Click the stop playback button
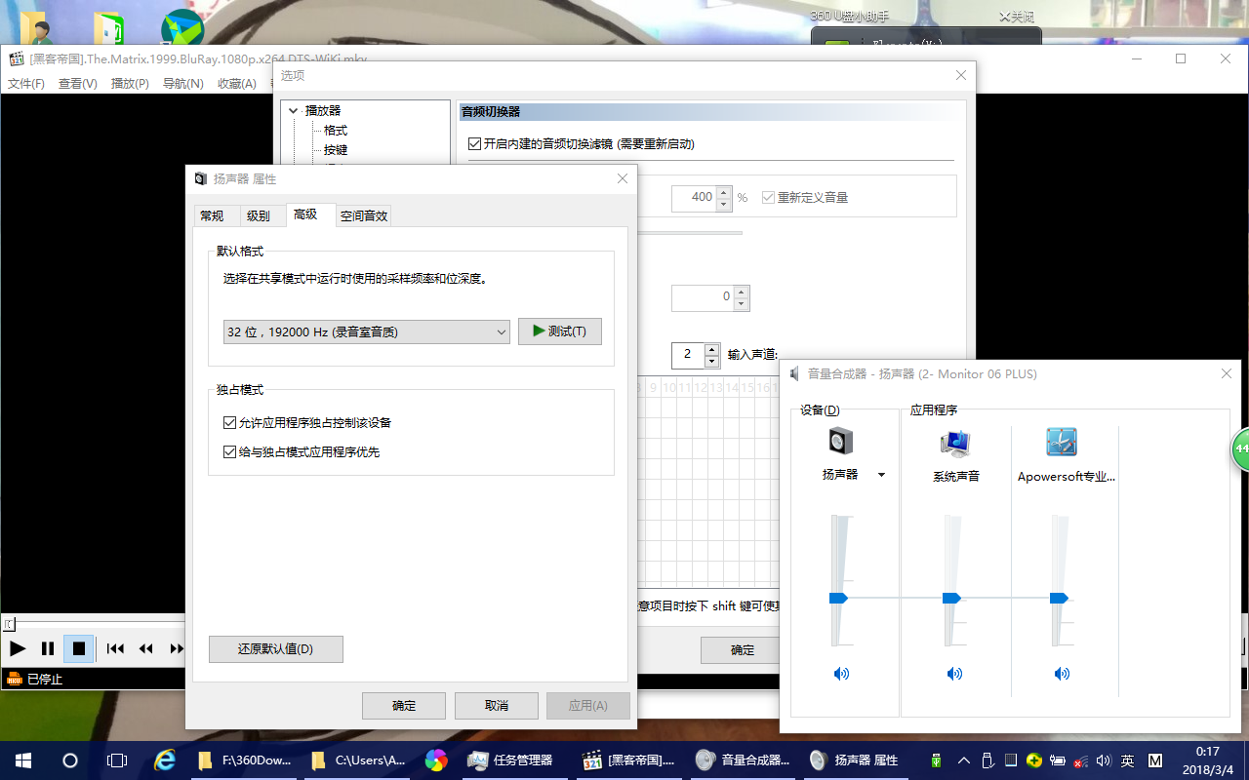1249x780 pixels. [78, 648]
